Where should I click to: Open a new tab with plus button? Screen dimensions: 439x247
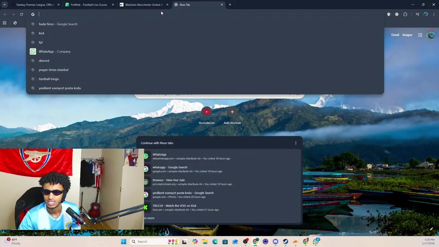tap(230, 5)
